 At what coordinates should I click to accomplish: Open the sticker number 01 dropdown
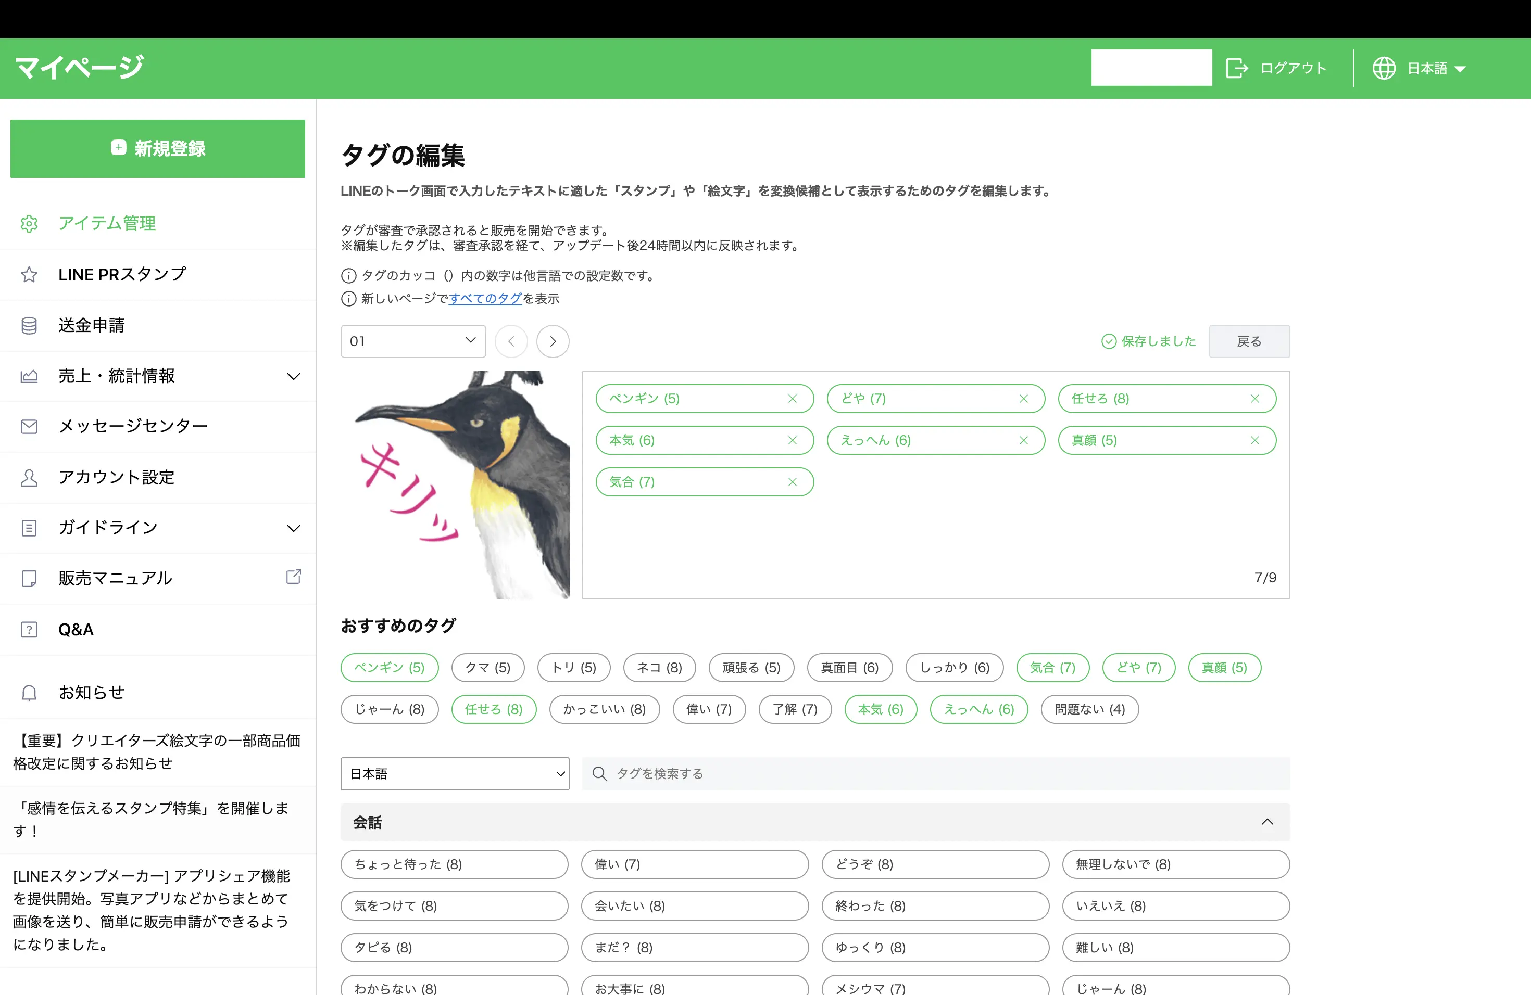click(x=413, y=341)
